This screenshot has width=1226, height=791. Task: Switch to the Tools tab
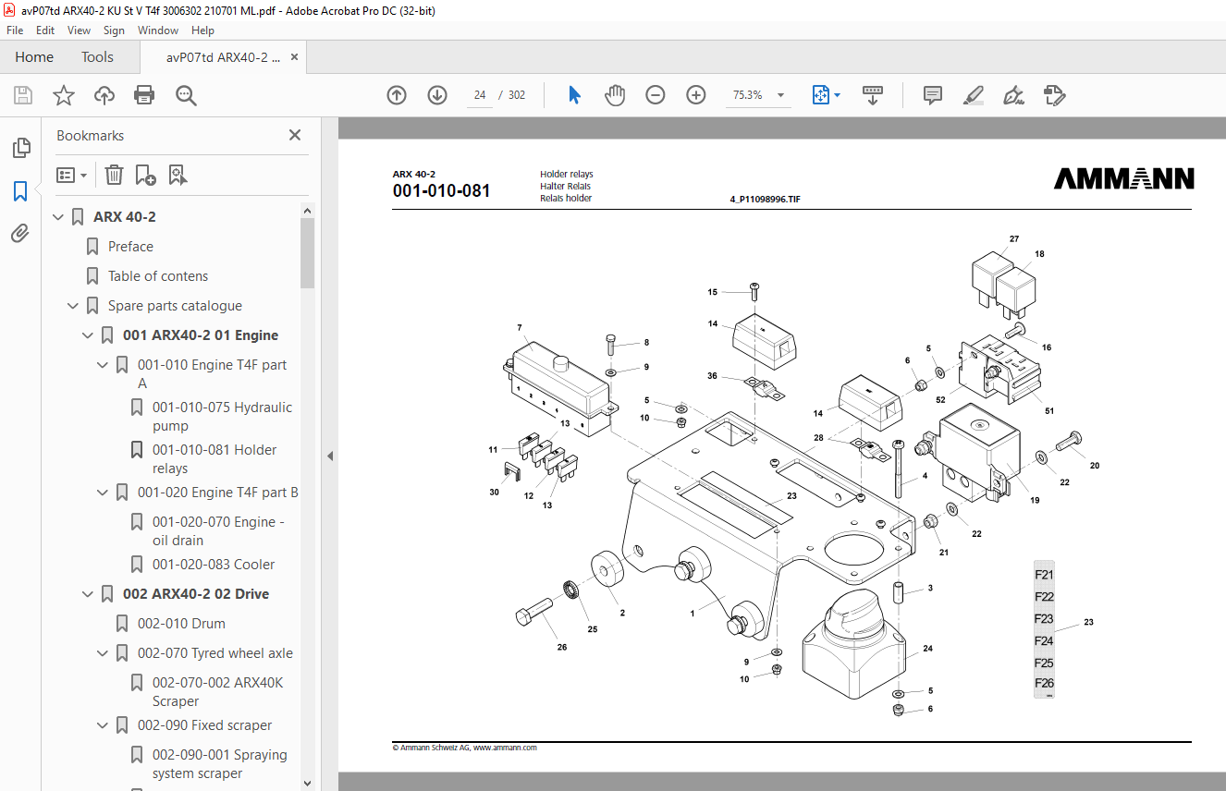97,57
